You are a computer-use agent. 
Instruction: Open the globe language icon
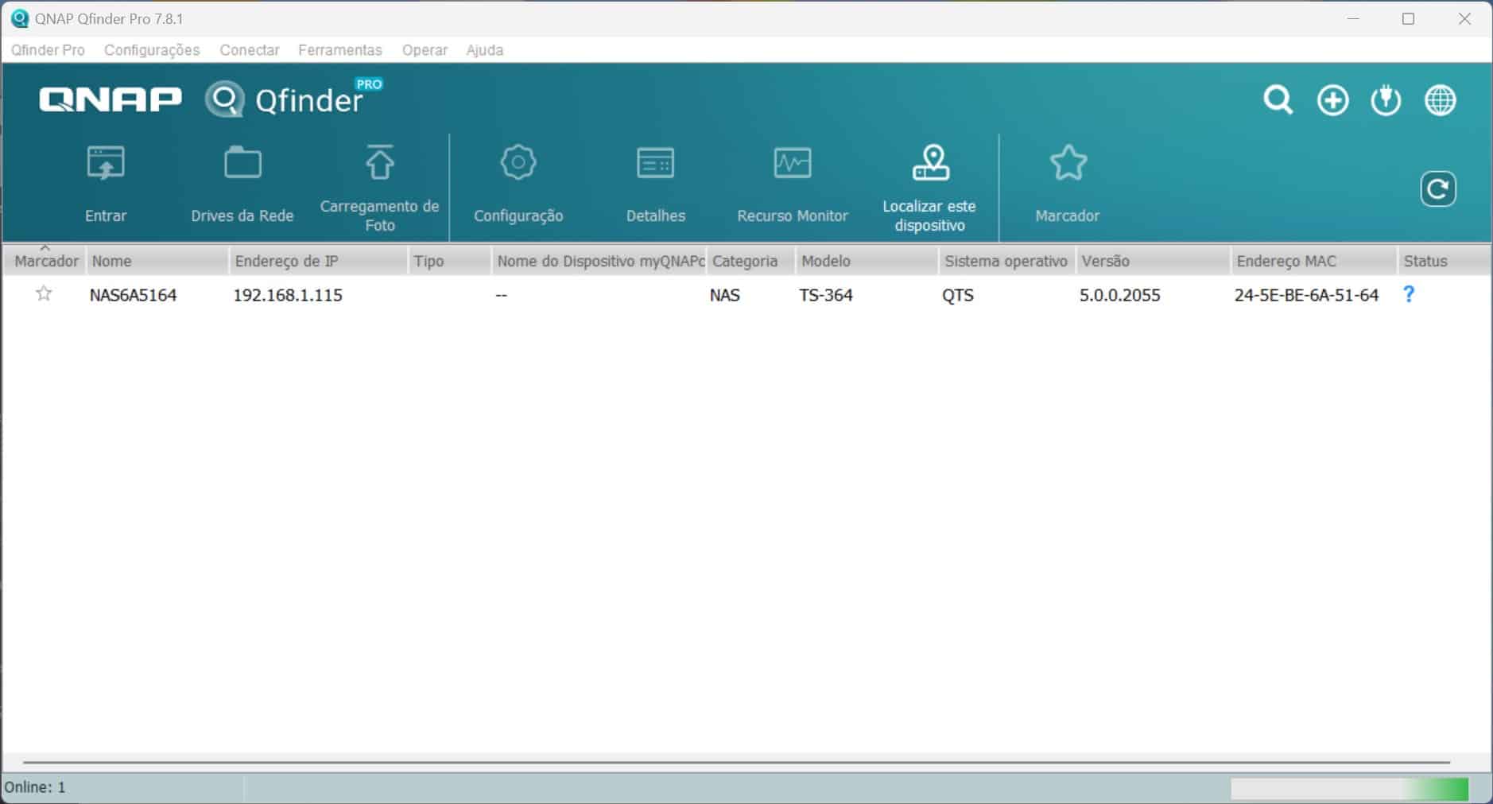(x=1440, y=101)
